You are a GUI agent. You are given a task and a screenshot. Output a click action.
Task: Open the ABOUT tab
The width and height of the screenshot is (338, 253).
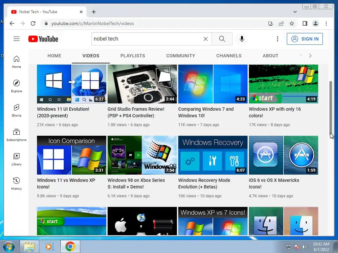click(x=270, y=56)
